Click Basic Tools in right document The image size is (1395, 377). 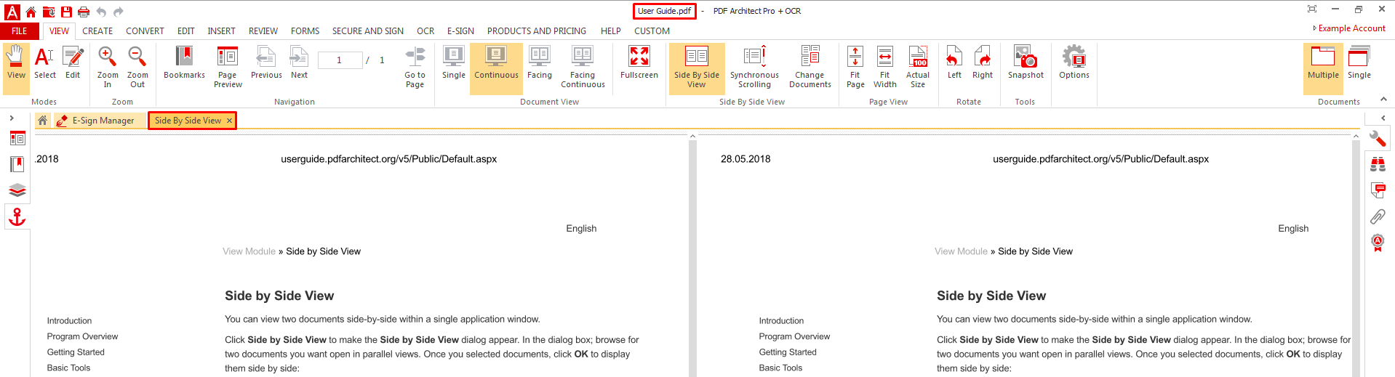(780, 368)
